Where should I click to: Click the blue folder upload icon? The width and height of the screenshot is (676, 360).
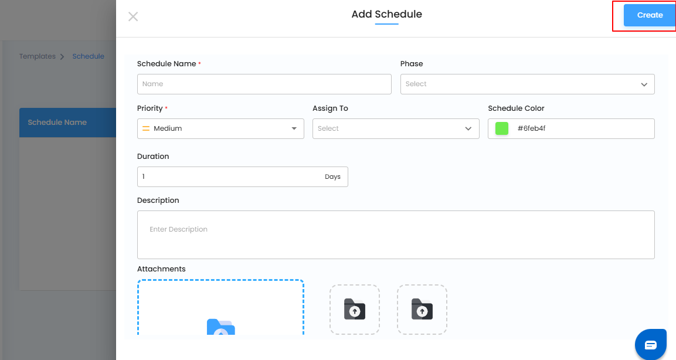(x=220, y=327)
